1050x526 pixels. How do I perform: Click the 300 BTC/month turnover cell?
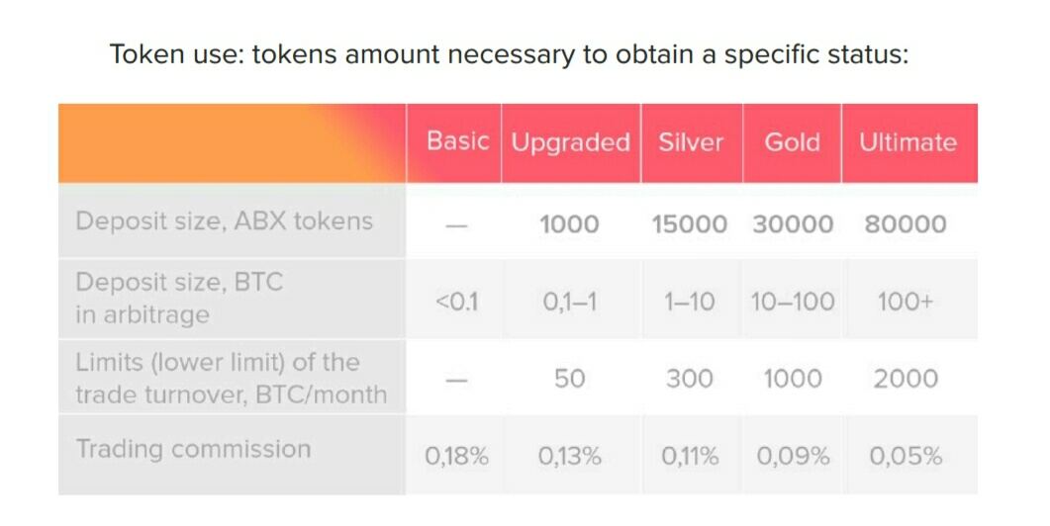(x=689, y=379)
